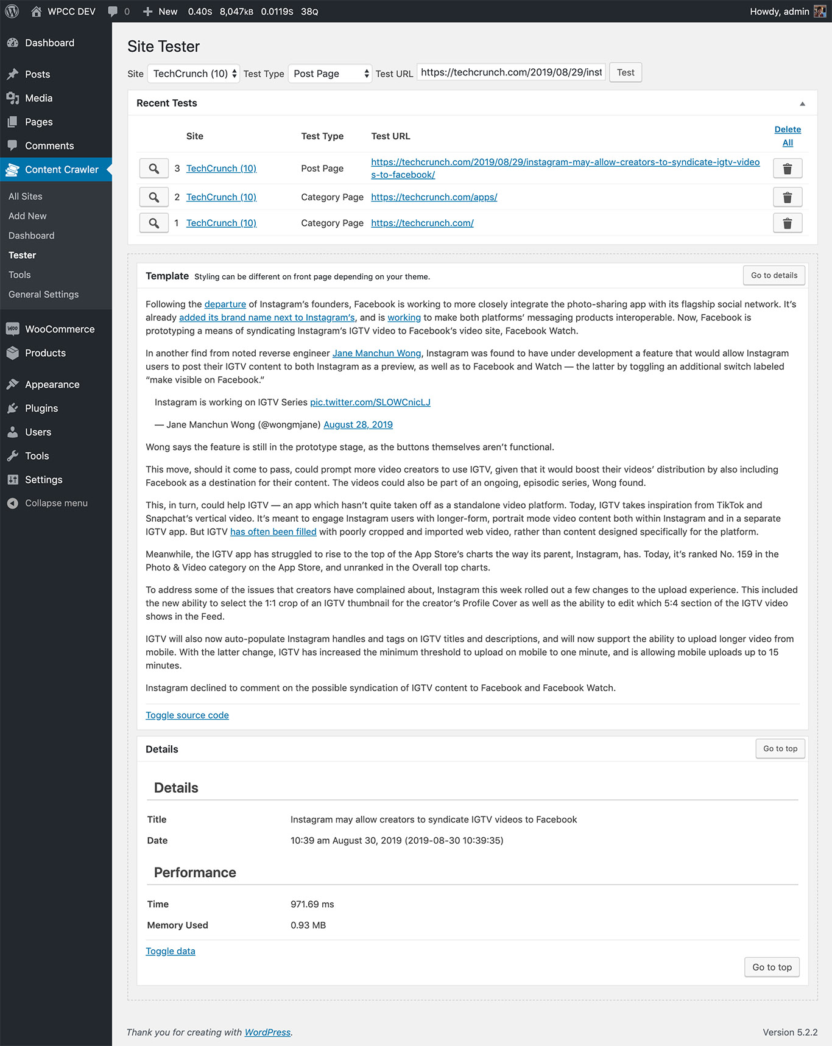
Task: Click Delete All recent tests link
Action: (x=788, y=136)
